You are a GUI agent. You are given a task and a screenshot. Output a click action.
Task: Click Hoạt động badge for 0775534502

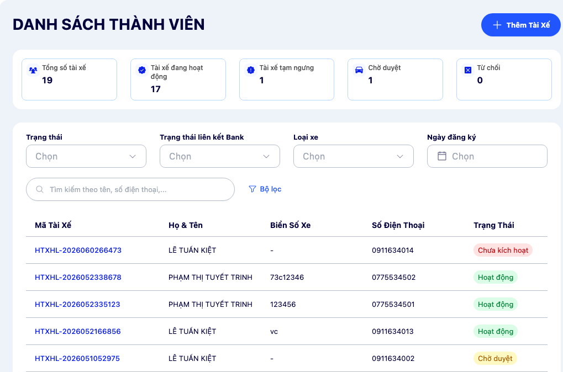[496, 277]
